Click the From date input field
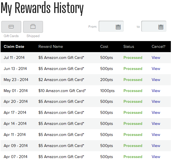 [111, 26]
